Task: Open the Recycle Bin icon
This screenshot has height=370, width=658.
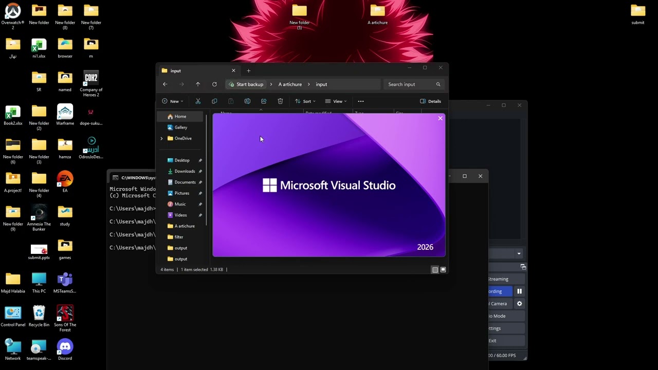Action: (x=39, y=316)
